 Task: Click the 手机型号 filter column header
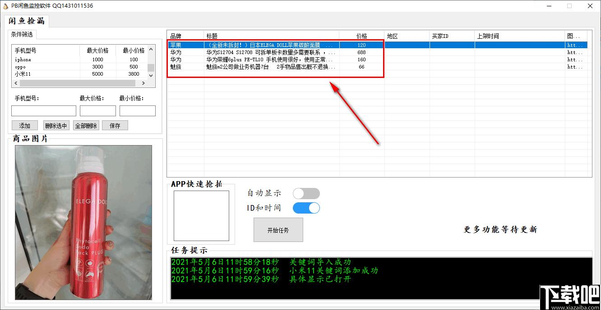pos(46,50)
